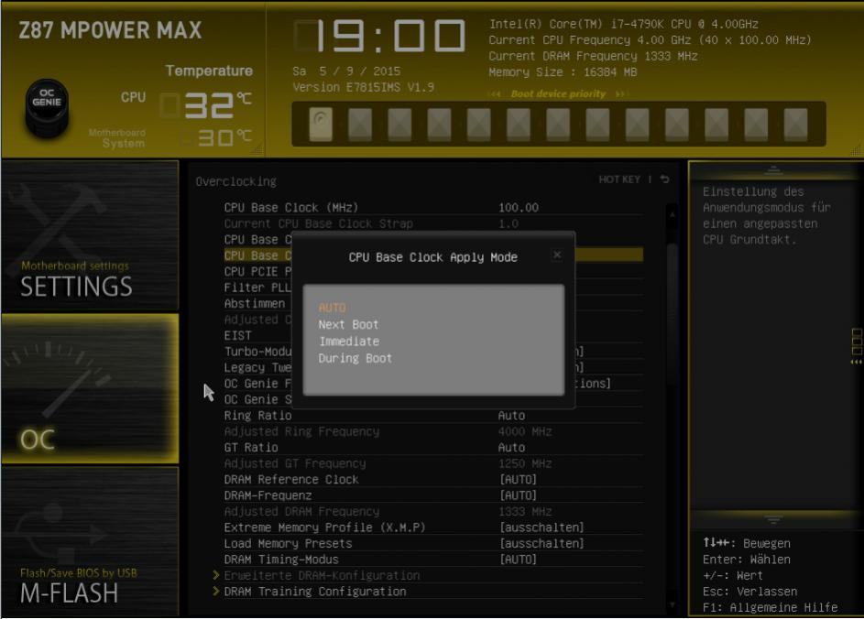This screenshot has height=619, width=864.
Task: Open the HOT KEY reference
Action: 619,179
